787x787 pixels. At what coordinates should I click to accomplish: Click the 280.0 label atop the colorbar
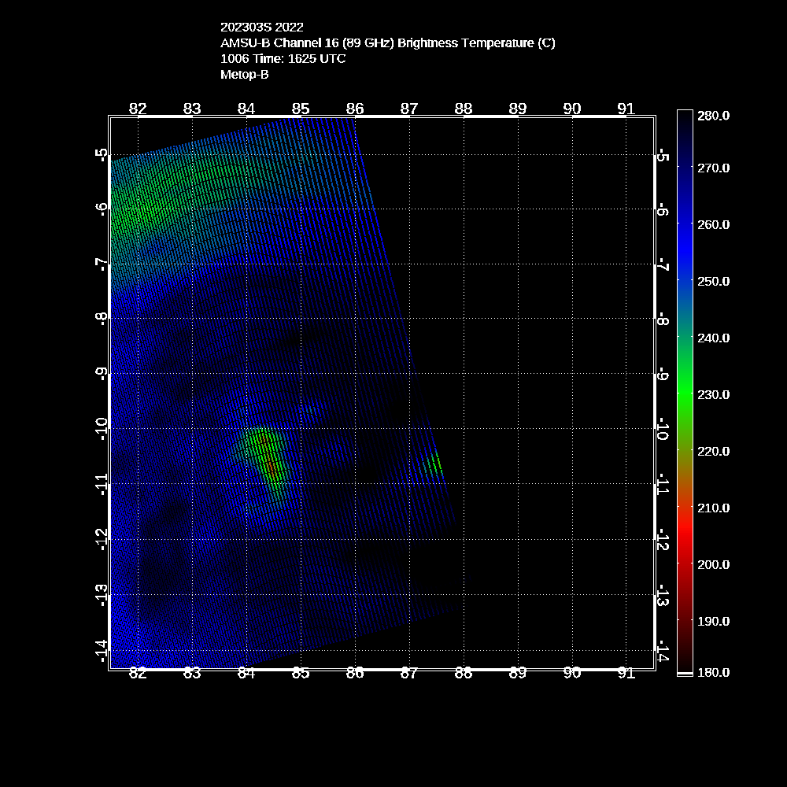coord(713,115)
